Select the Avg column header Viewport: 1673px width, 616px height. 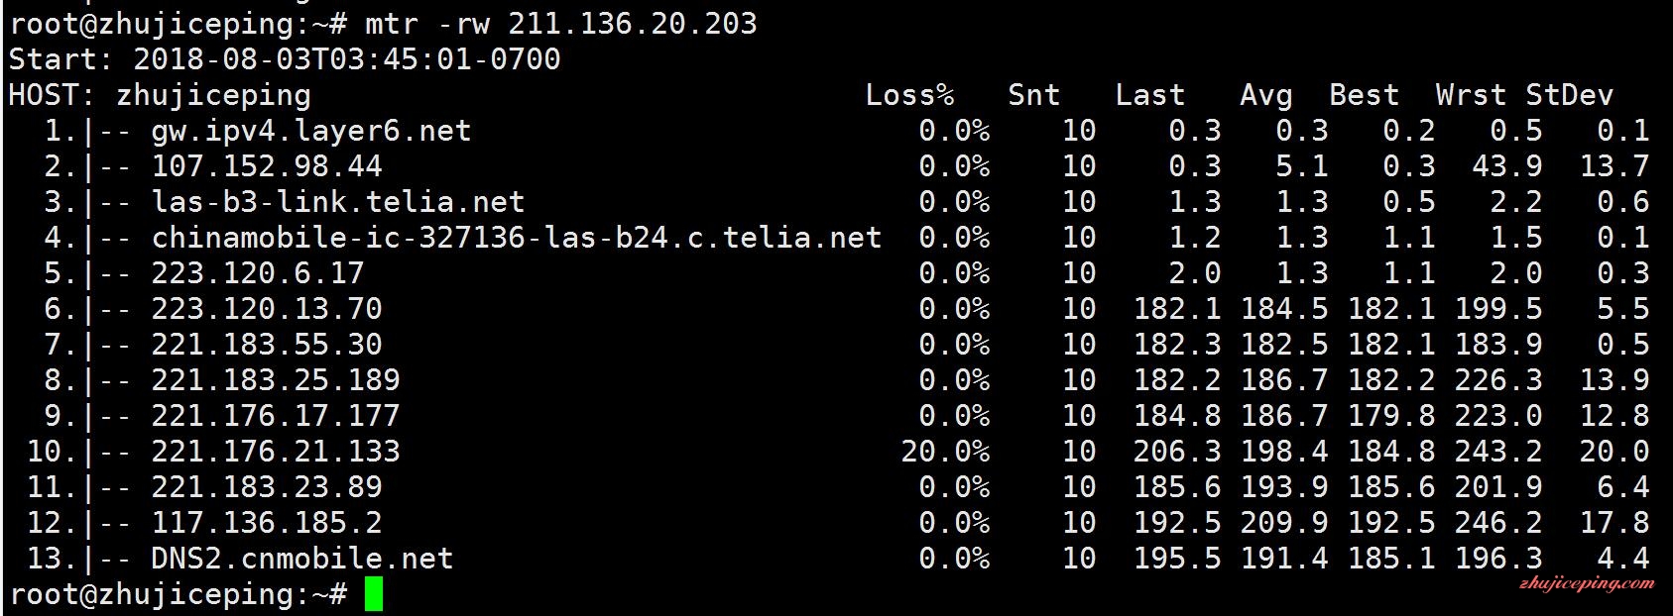point(1265,95)
